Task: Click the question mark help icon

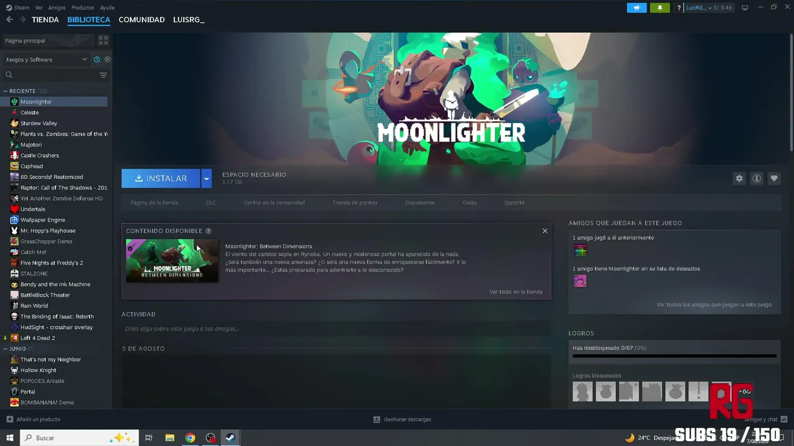Action: pos(679,7)
